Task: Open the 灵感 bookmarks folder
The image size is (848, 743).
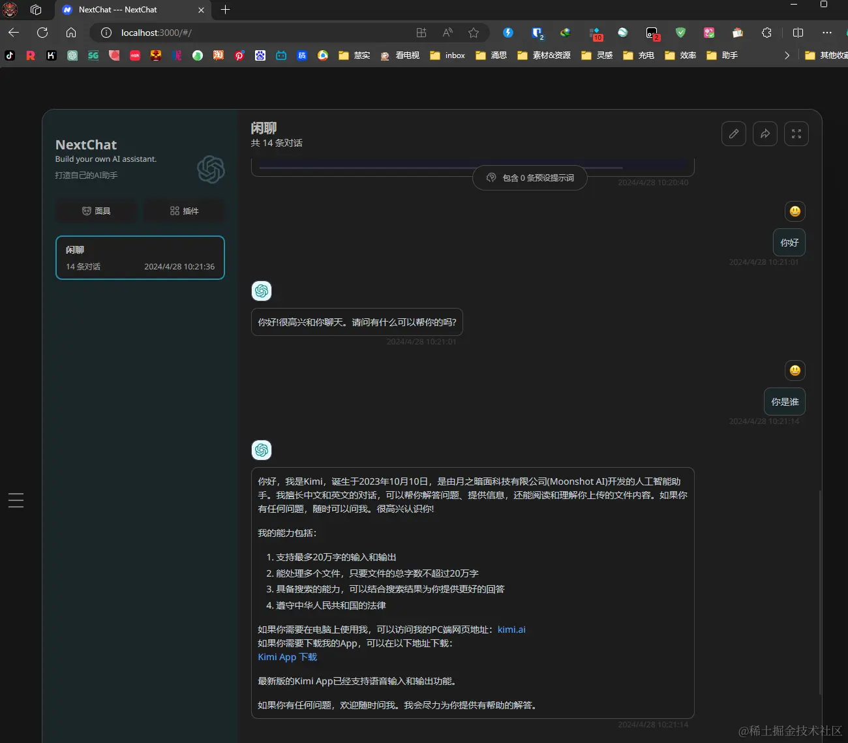Action: coord(597,55)
